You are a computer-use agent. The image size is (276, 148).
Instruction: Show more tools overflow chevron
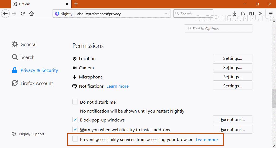[260, 14]
